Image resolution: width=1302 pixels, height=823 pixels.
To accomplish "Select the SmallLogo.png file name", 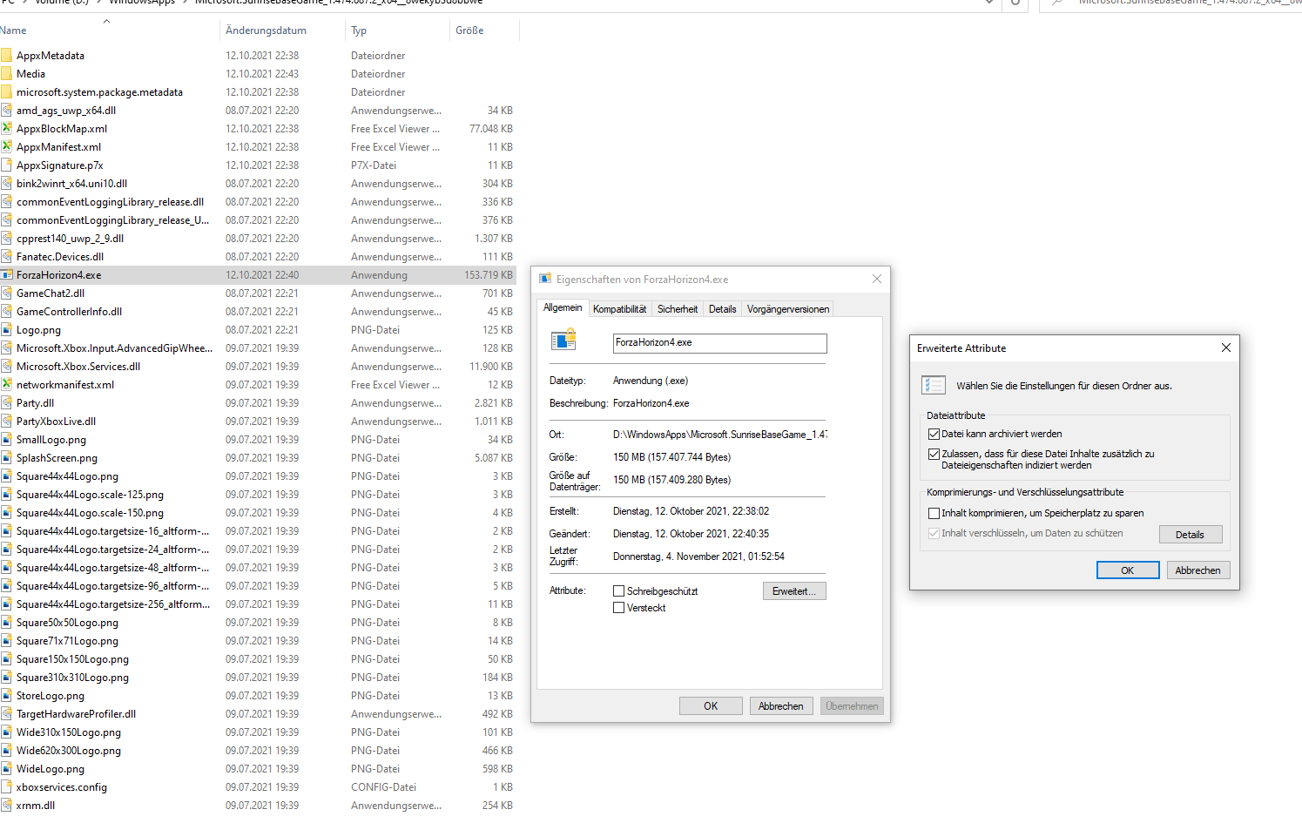I will (x=51, y=440).
